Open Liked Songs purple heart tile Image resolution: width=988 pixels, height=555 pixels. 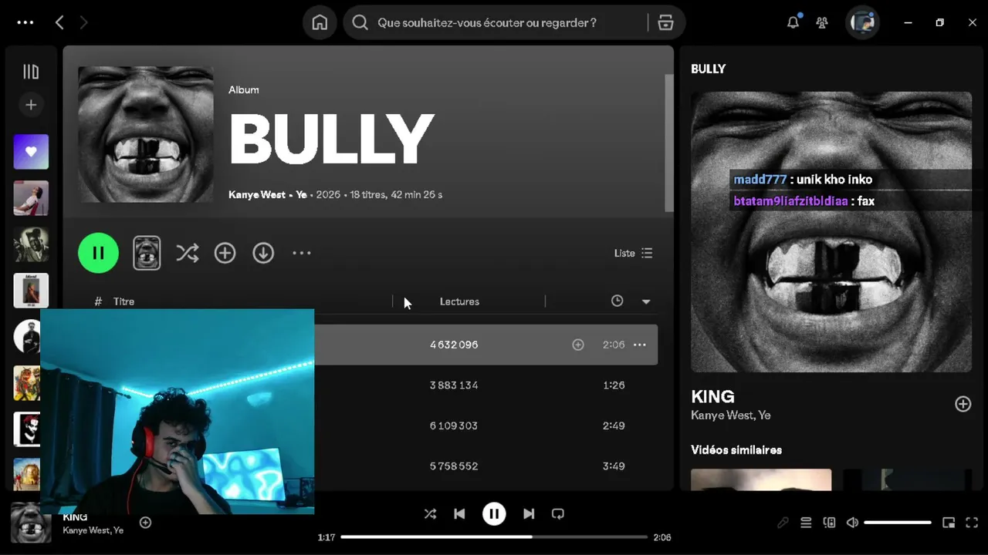pos(31,152)
